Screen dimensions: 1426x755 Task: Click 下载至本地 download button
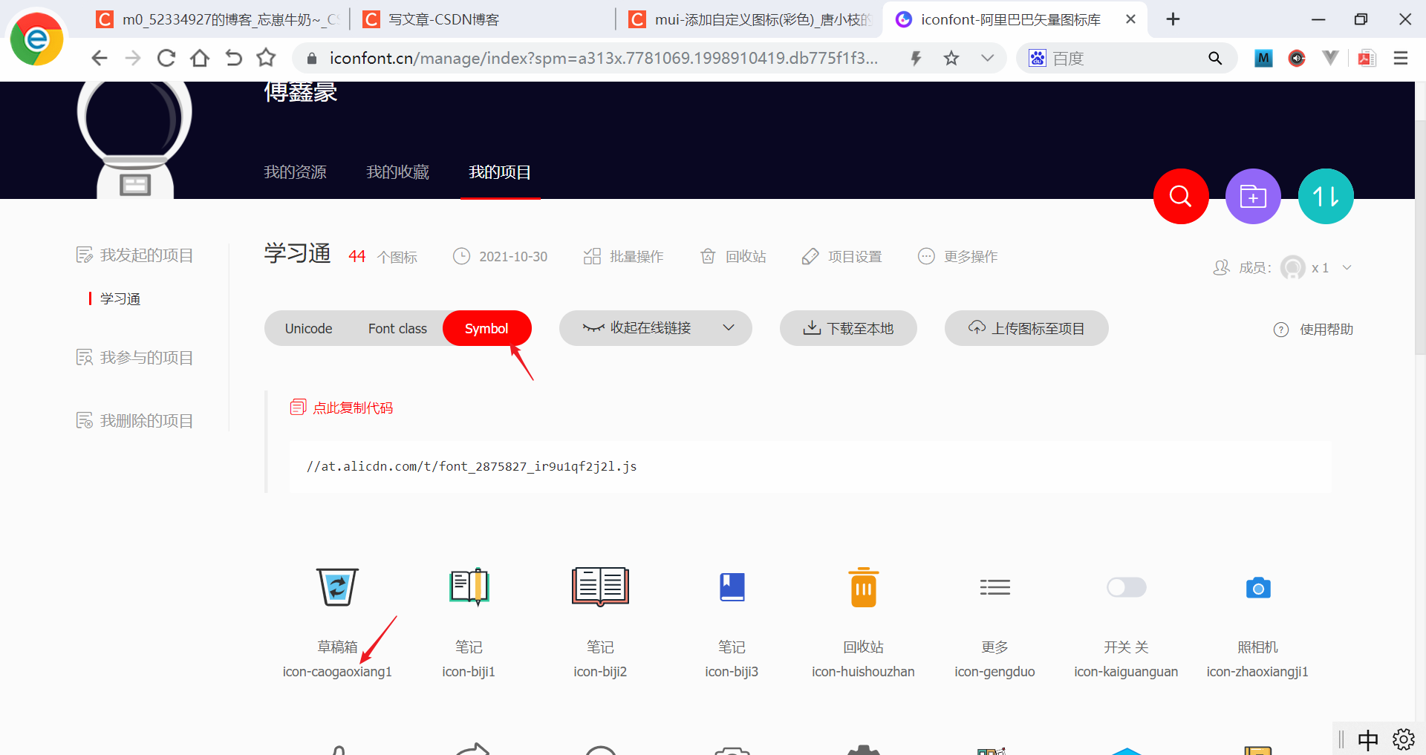click(848, 328)
